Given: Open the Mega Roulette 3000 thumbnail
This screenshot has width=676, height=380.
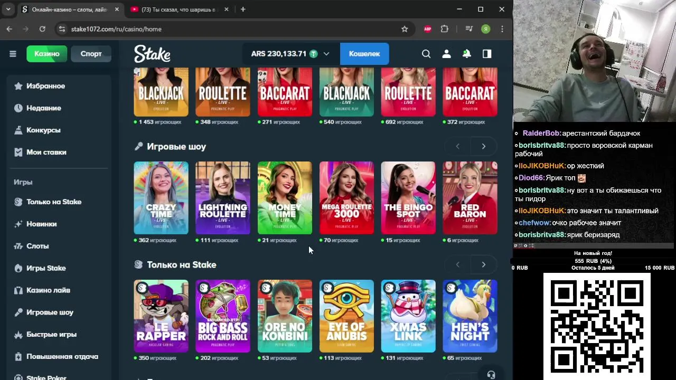Looking at the screenshot, I should coord(346,198).
